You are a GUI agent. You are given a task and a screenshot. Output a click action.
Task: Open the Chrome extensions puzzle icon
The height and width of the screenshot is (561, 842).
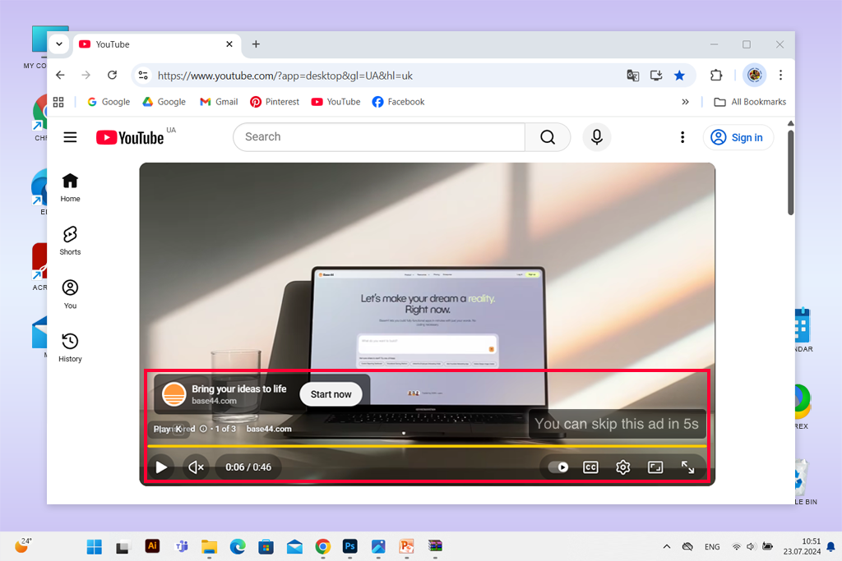pos(716,76)
